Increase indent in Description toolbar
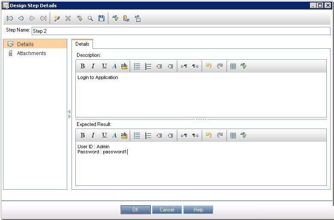Image resolution: width=334 pixels, height=220 pixels. pos(159,66)
